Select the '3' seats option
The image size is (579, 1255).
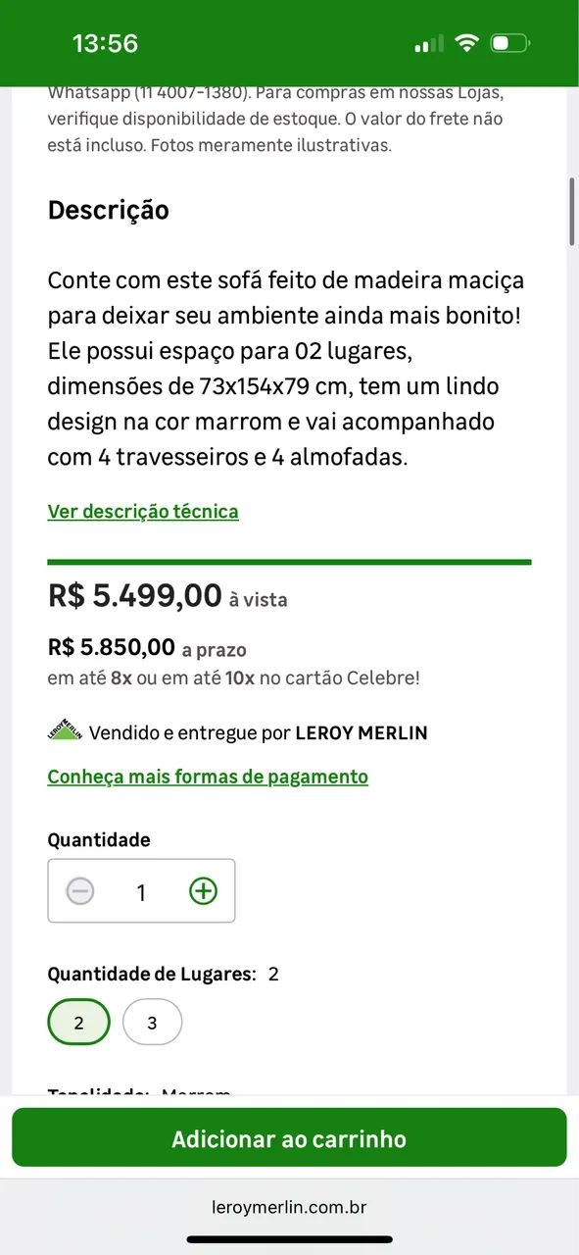pyautogui.click(x=152, y=1022)
